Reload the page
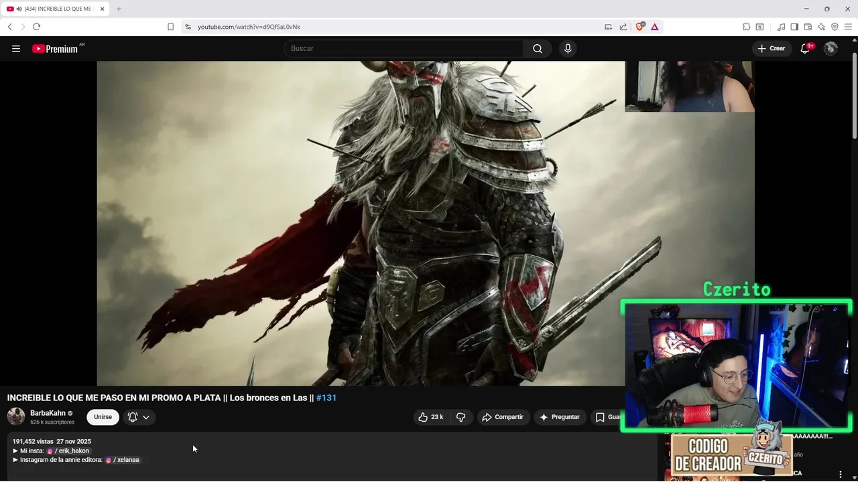The width and height of the screenshot is (858, 482). (x=36, y=27)
